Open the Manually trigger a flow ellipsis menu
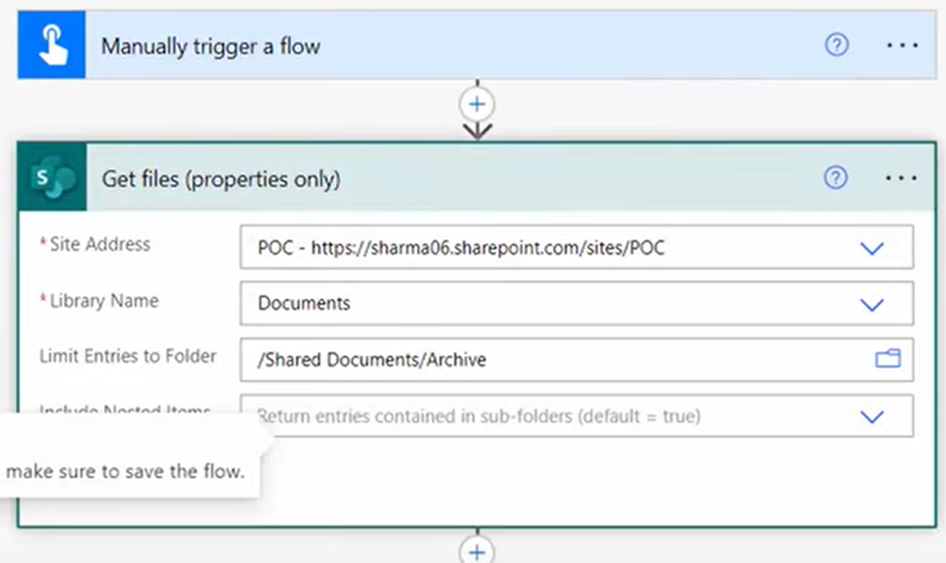The width and height of the screenshot is (946, 563). [902, 46]
